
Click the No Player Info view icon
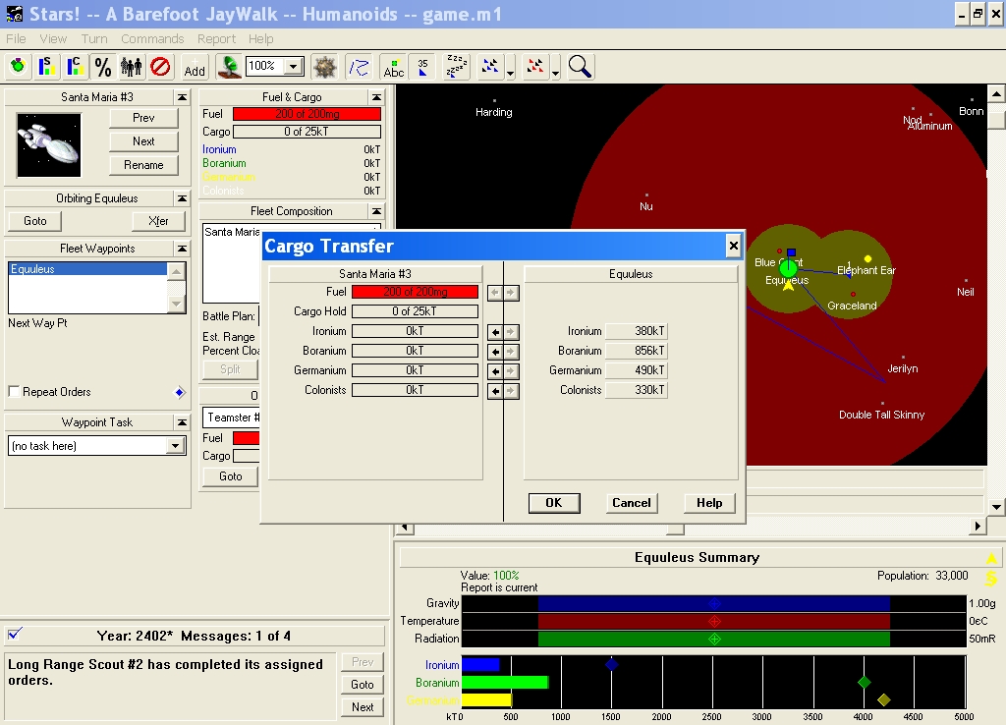click(x=160, y=67)
